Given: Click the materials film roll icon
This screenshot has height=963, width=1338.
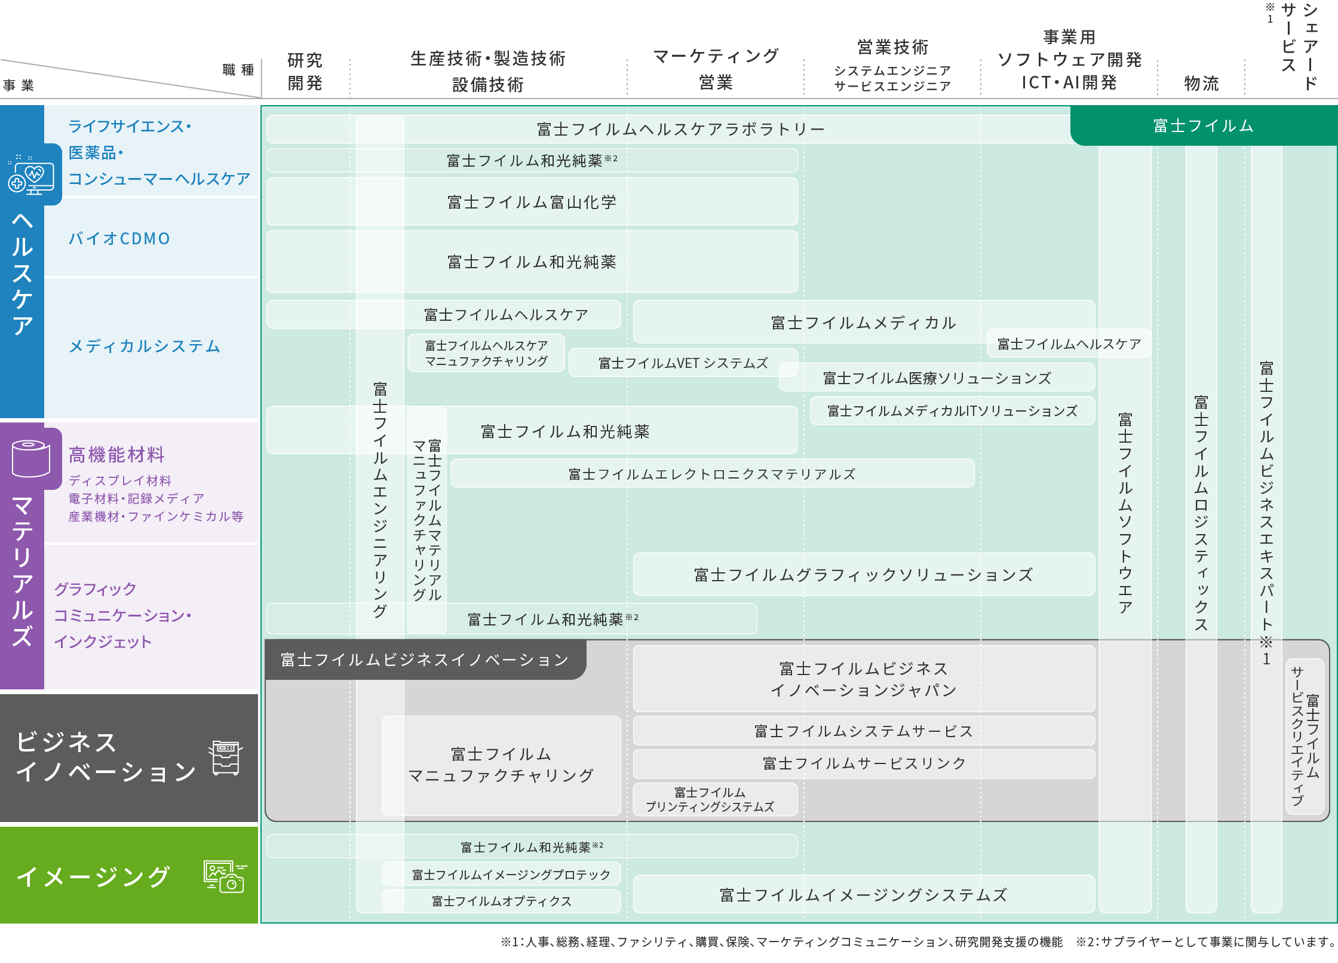Looking at the screenshot, I should coord(31,458).
